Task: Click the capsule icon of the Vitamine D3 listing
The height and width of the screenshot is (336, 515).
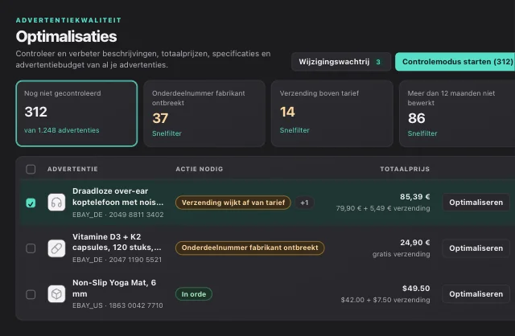Action: pyautogui.click(x=56, y=248)
